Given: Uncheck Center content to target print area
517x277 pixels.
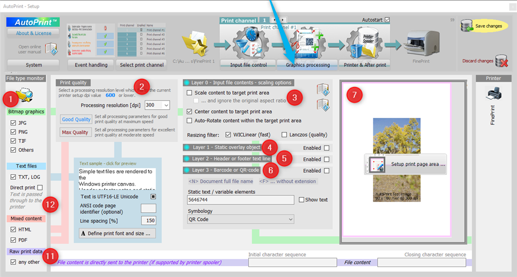Looking at the screenshot, I should [189, 111].
